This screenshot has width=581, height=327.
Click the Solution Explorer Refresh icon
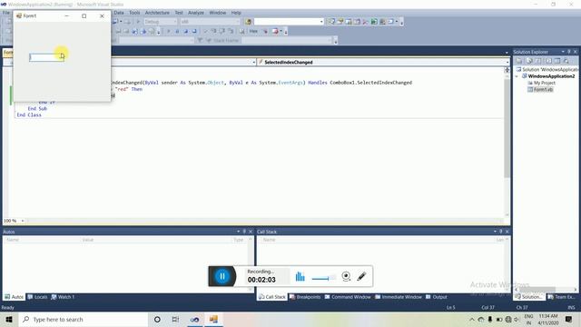(538, 61)
